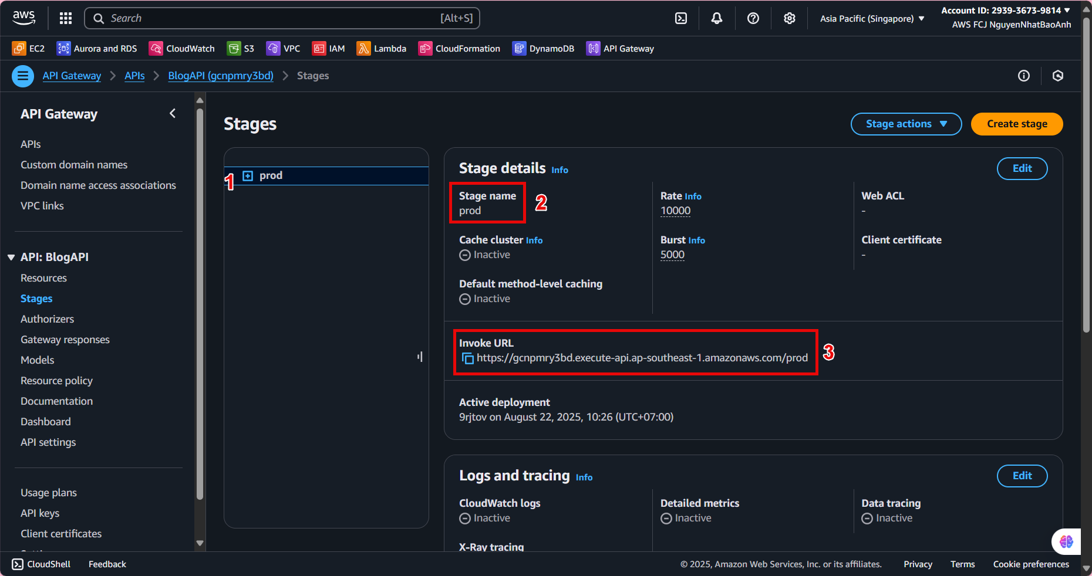Go to Resources in the sidebar
Viewport: 1092px width, 576px height.
pos(43,278)
